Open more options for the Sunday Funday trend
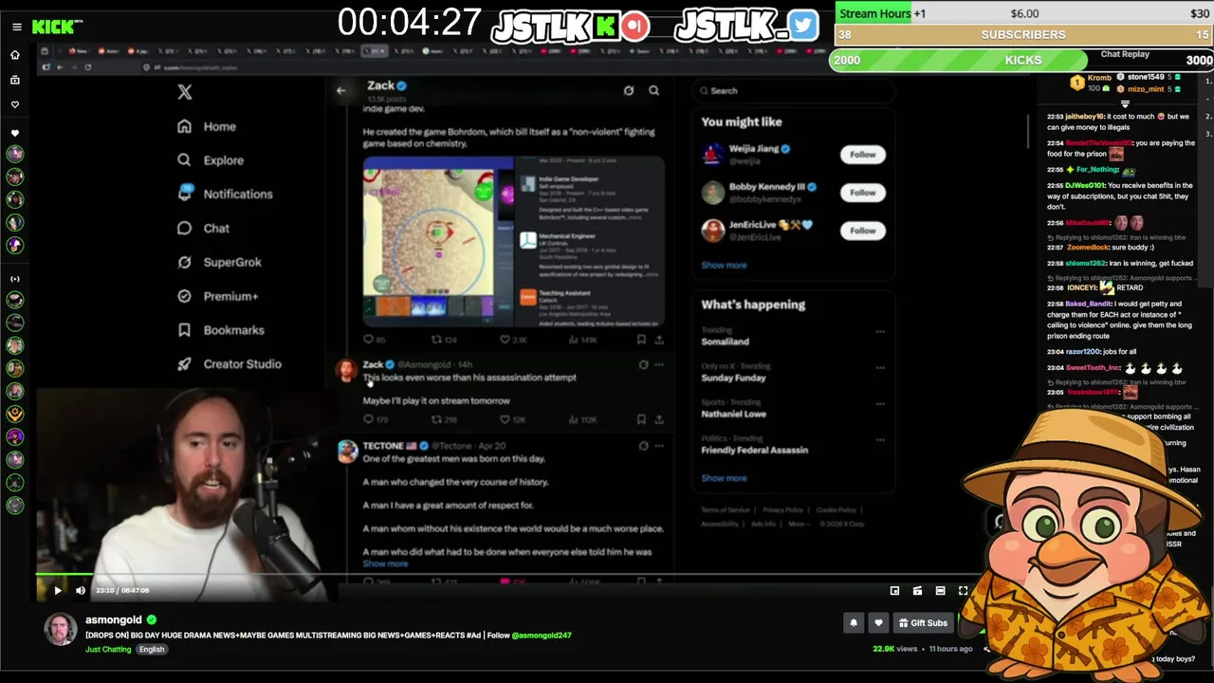Image resolution: width=1214 pixels, height=683 pixels. [x=880, y=368]
